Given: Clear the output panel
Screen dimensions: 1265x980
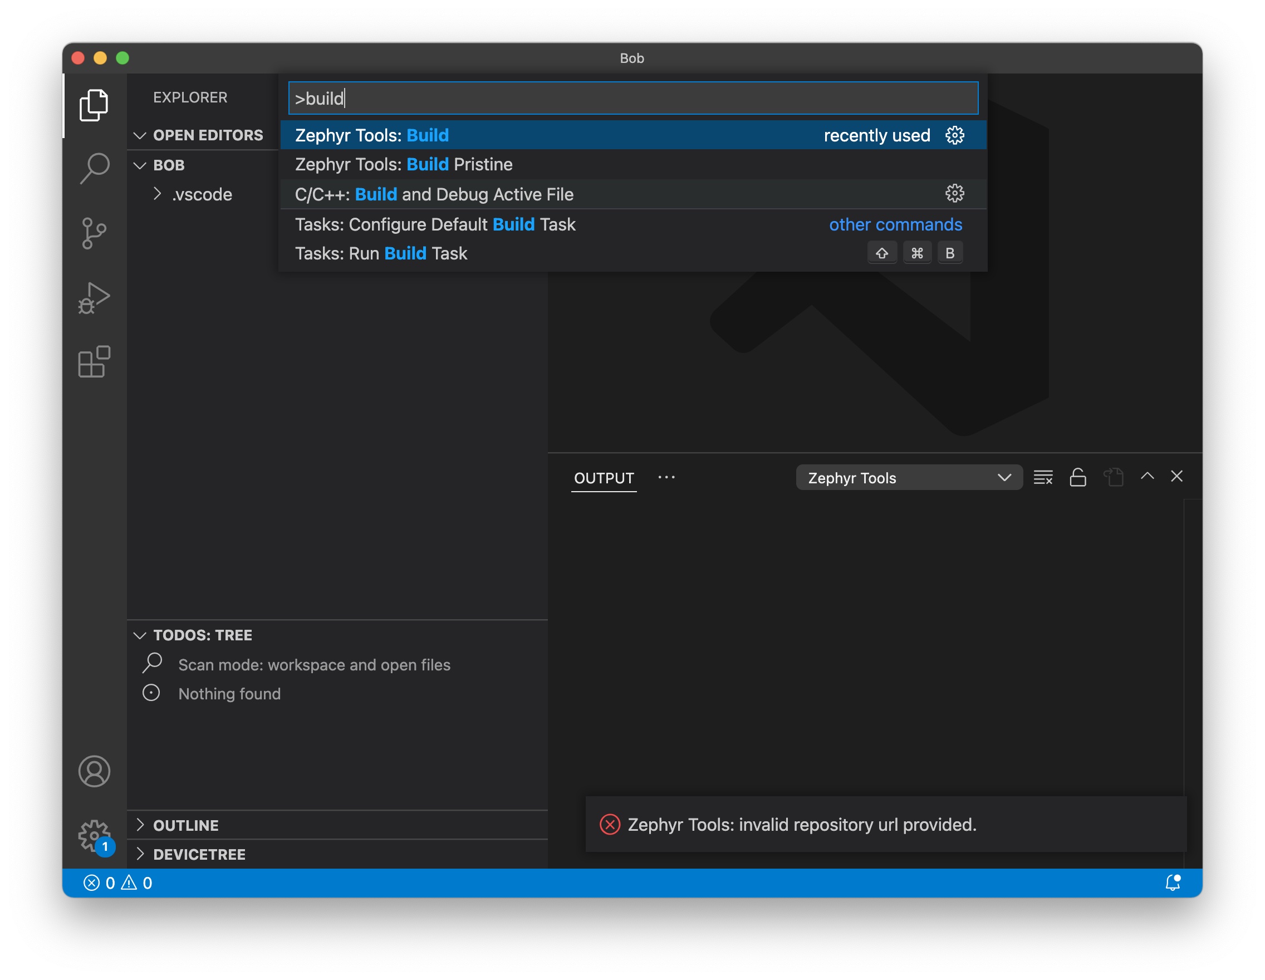Looking at the screenshot, I should [1043, 477].
